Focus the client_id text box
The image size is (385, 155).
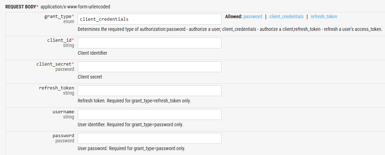pos(149,43)
